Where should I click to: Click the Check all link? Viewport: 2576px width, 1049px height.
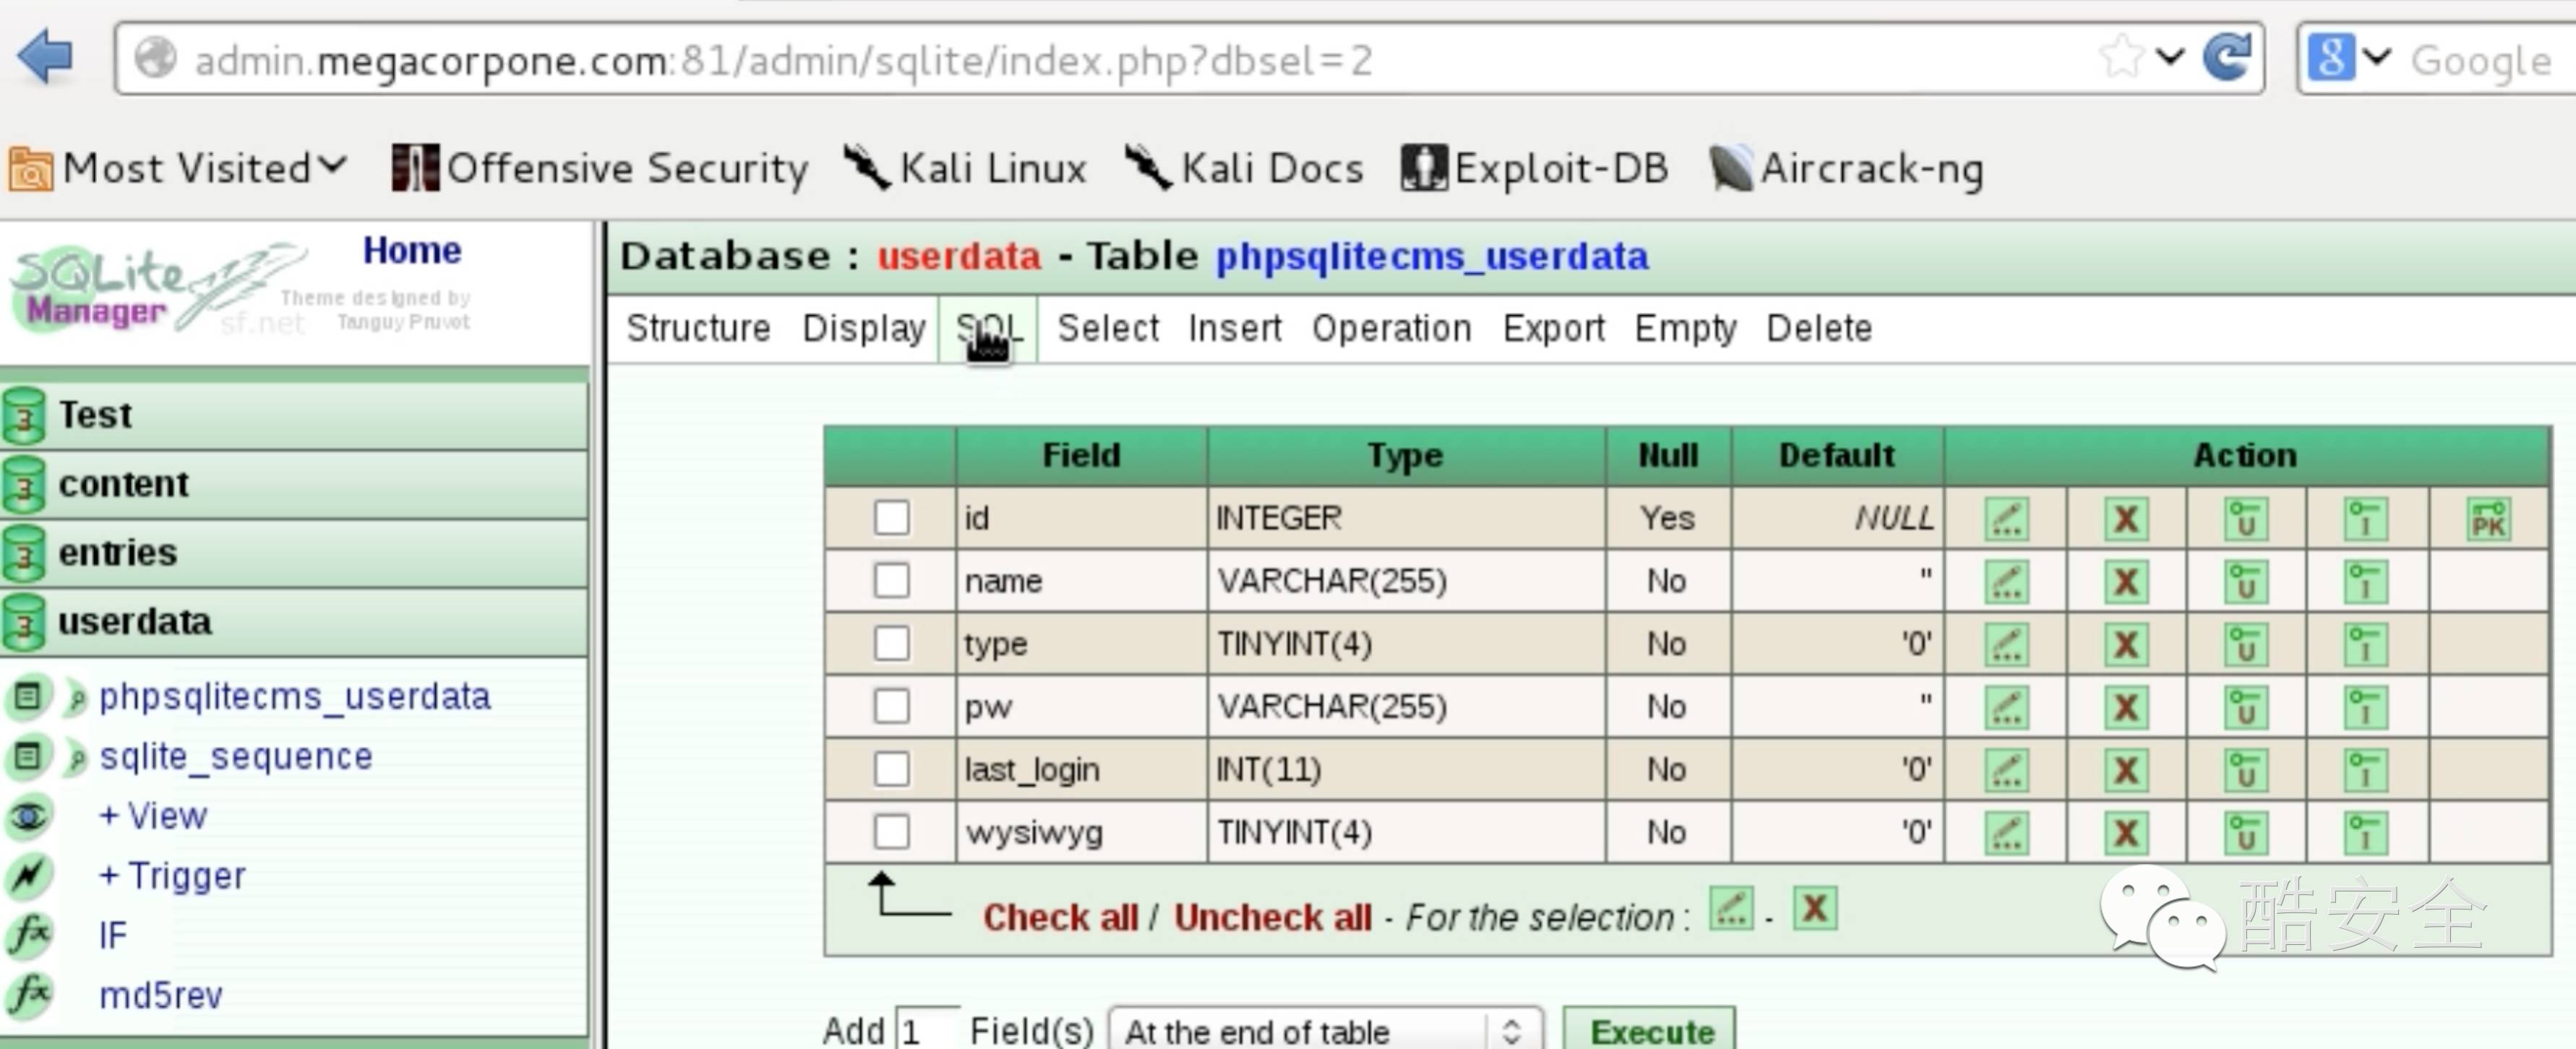(1059, 917)
